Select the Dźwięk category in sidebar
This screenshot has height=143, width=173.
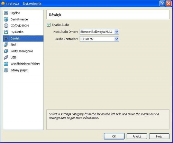[x=23, y=38]
